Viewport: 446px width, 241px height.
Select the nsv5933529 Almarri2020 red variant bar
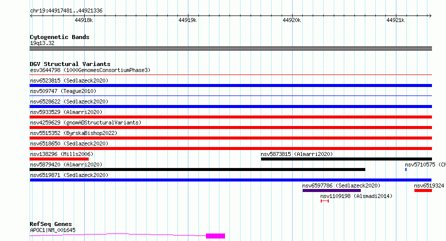pos(231,117)
